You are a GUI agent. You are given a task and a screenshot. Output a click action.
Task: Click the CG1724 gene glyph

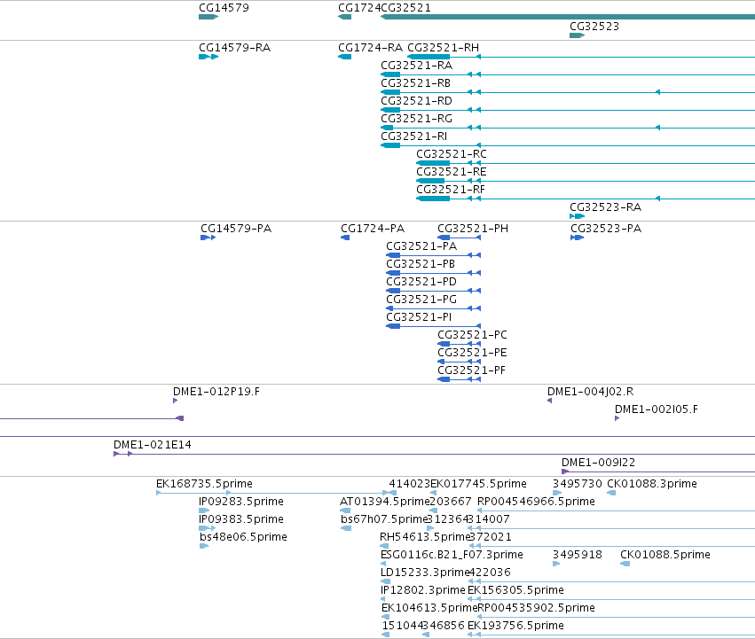345,17
